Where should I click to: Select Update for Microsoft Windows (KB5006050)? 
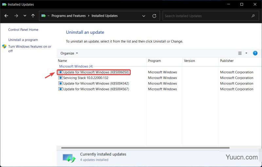tap(96, 72)
